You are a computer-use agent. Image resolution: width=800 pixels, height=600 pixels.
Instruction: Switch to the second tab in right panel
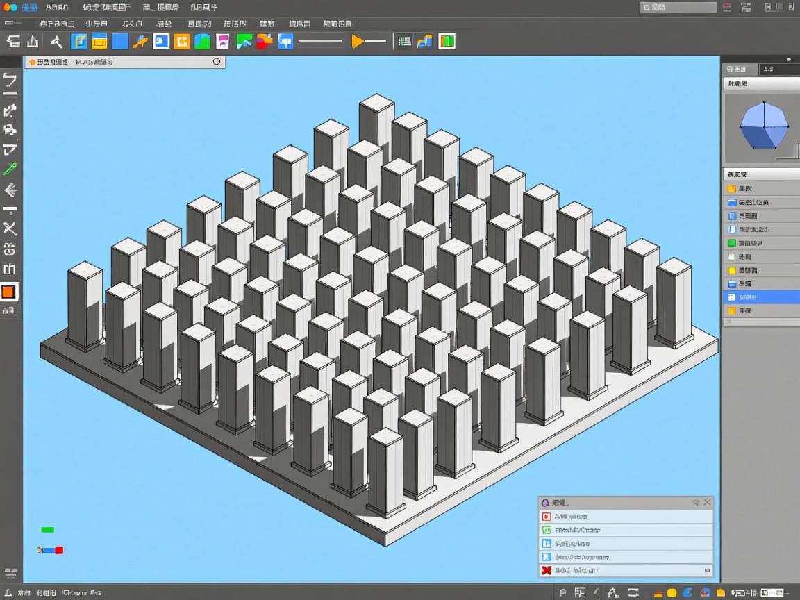[x=767, y=69]
